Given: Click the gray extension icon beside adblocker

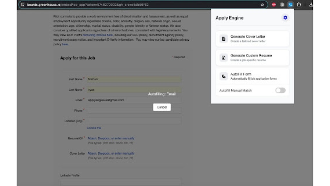Looking at the screenshot, I should tap(282, 5).
